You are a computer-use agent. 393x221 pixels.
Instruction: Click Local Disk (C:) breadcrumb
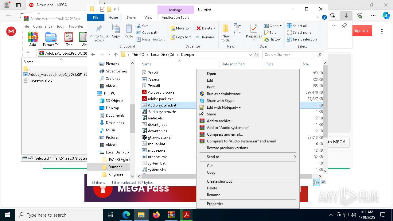[x=162, y=55]
